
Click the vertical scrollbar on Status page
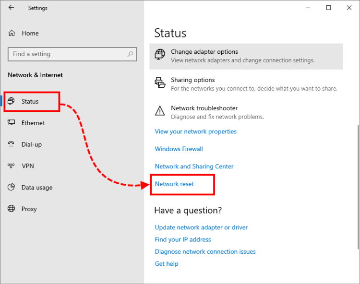[x=358, y=187]
